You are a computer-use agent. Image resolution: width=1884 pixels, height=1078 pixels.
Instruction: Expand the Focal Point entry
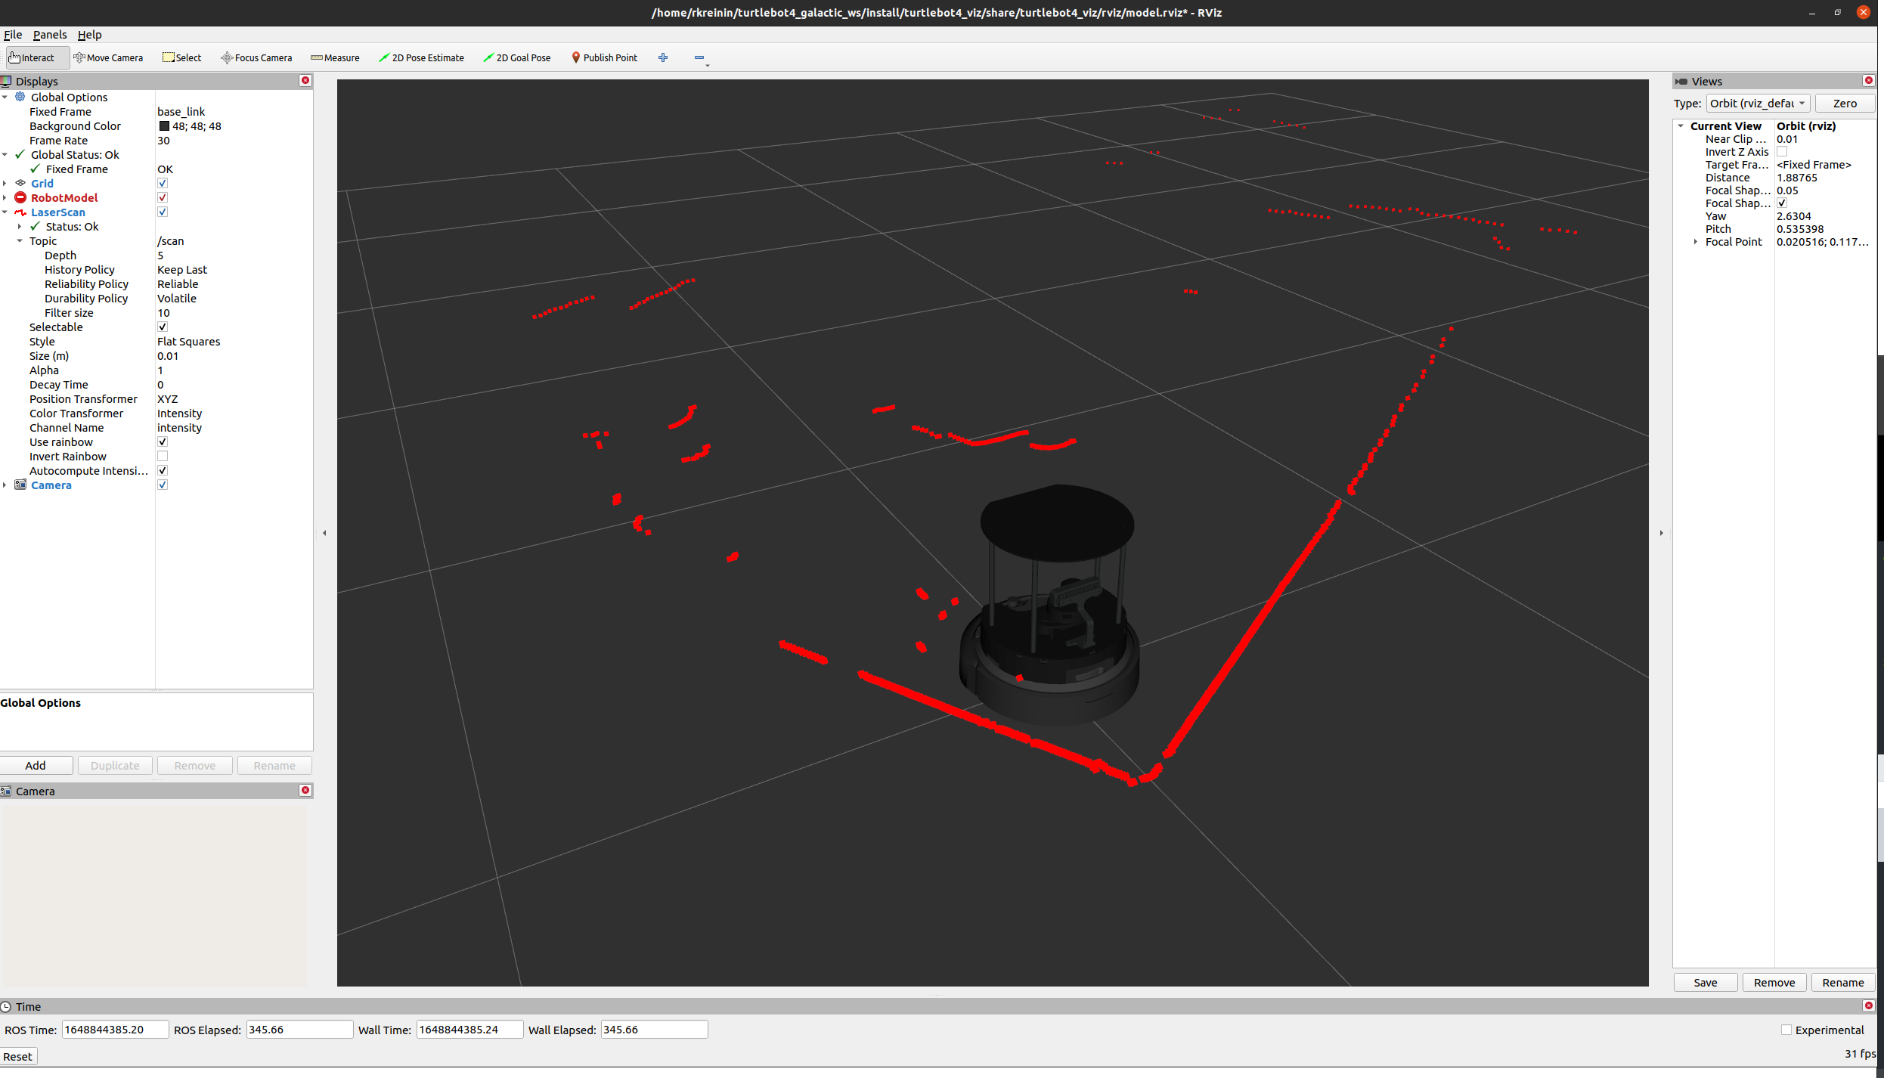click(1687, 242)
